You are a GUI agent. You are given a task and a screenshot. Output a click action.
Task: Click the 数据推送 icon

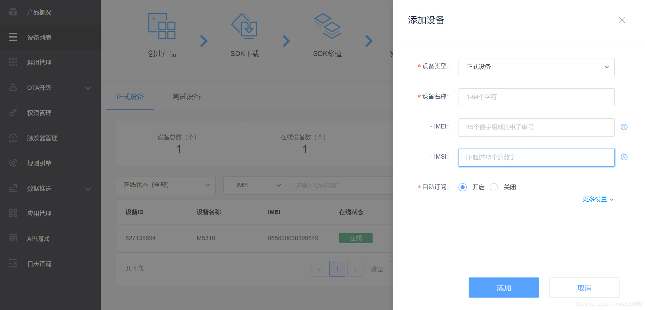pos(13,188)
